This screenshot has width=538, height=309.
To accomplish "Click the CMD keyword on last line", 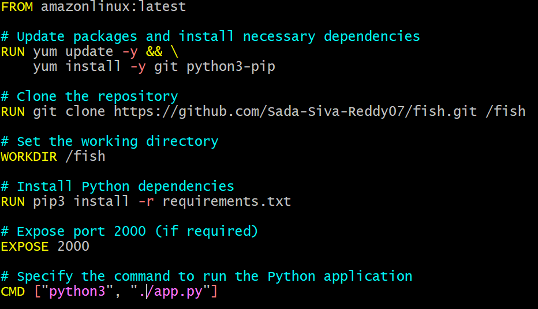I will (x=13, y=292).
